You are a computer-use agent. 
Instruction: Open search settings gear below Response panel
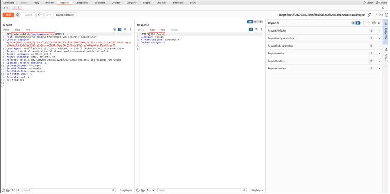(x=143, y=190)
